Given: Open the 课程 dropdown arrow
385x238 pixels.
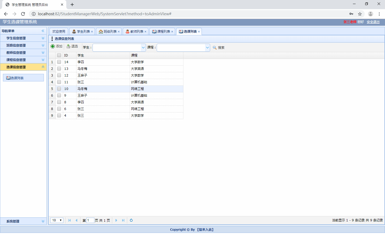Looking at the screenshot, I should 207,47.
